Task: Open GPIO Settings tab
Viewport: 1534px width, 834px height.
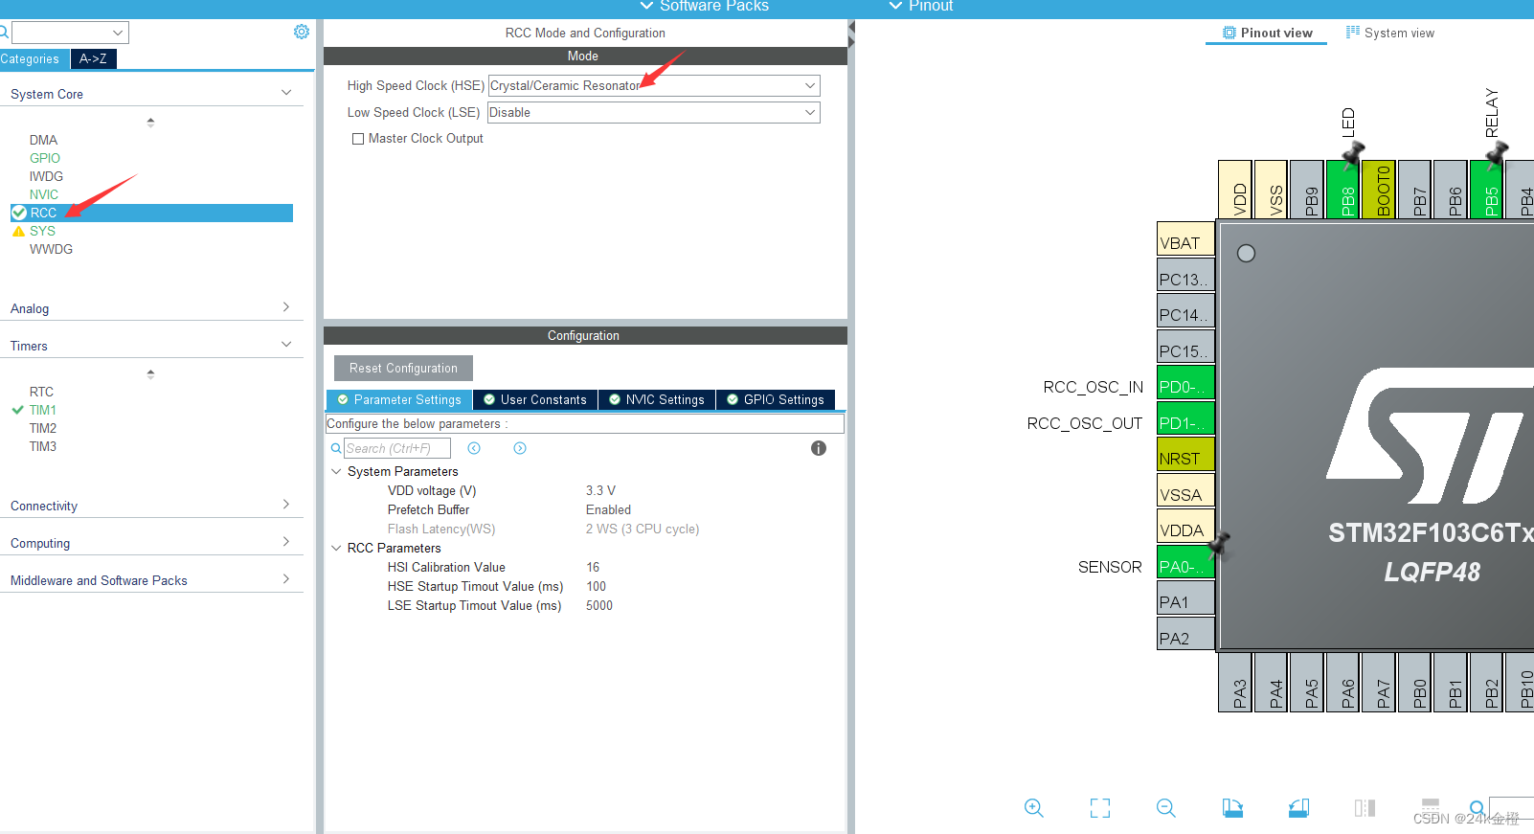Action: [x=776, y=399]
